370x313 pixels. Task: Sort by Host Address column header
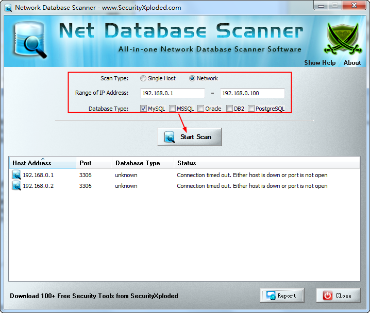point(43,163)
